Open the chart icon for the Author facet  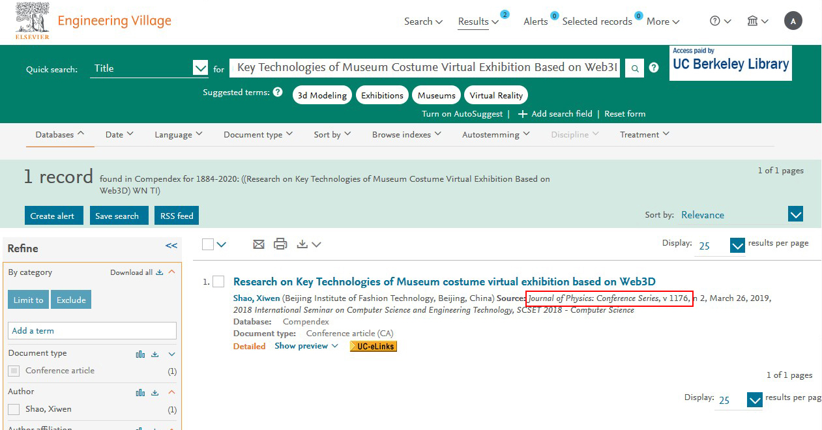140,392
